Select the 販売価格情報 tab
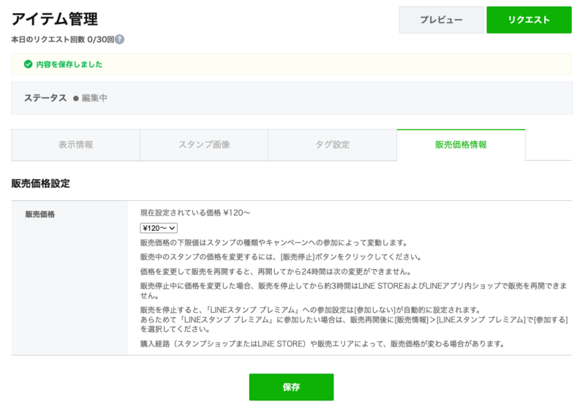 pos(461,145)
